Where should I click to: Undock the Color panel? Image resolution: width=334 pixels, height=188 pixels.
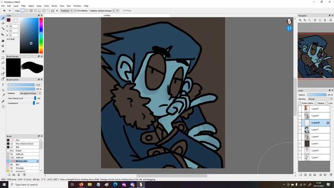(x=39, y=16)
